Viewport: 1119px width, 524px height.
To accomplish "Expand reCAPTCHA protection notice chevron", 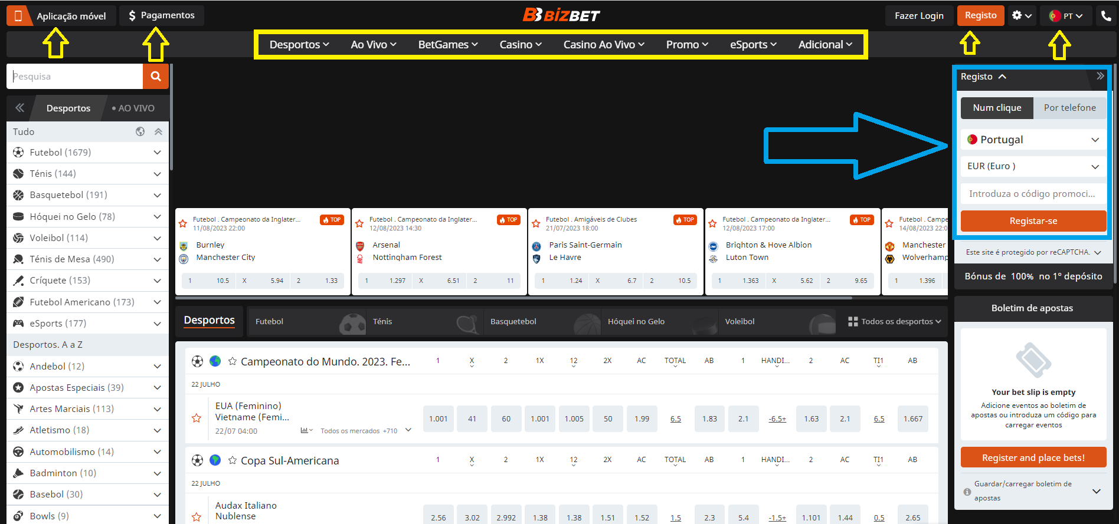I will [x=1098, y=252].
